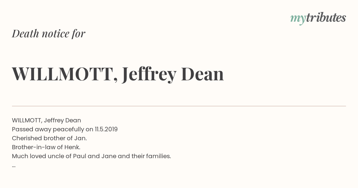Click the mytributes logo
The height and width of the screenshot is (188, 358).
tap(318, 18)
